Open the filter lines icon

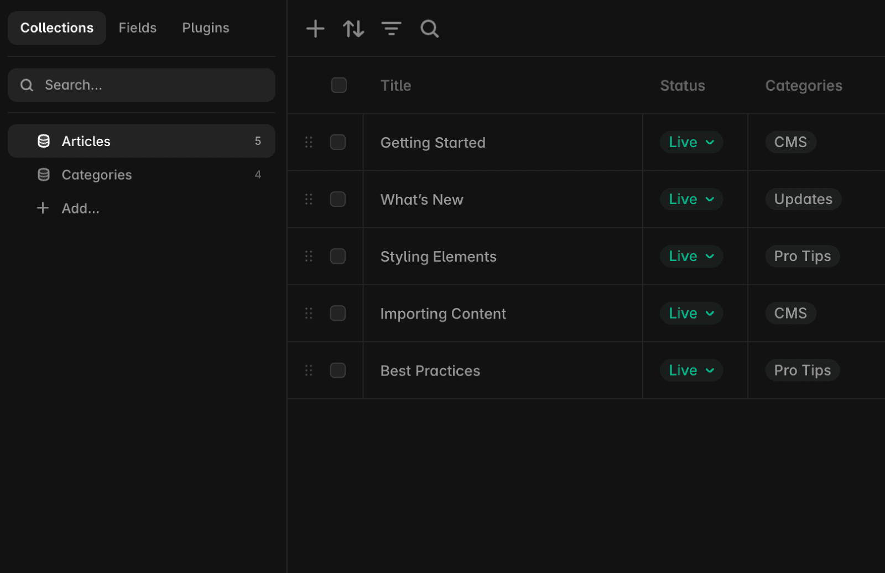tap(391, 28)
